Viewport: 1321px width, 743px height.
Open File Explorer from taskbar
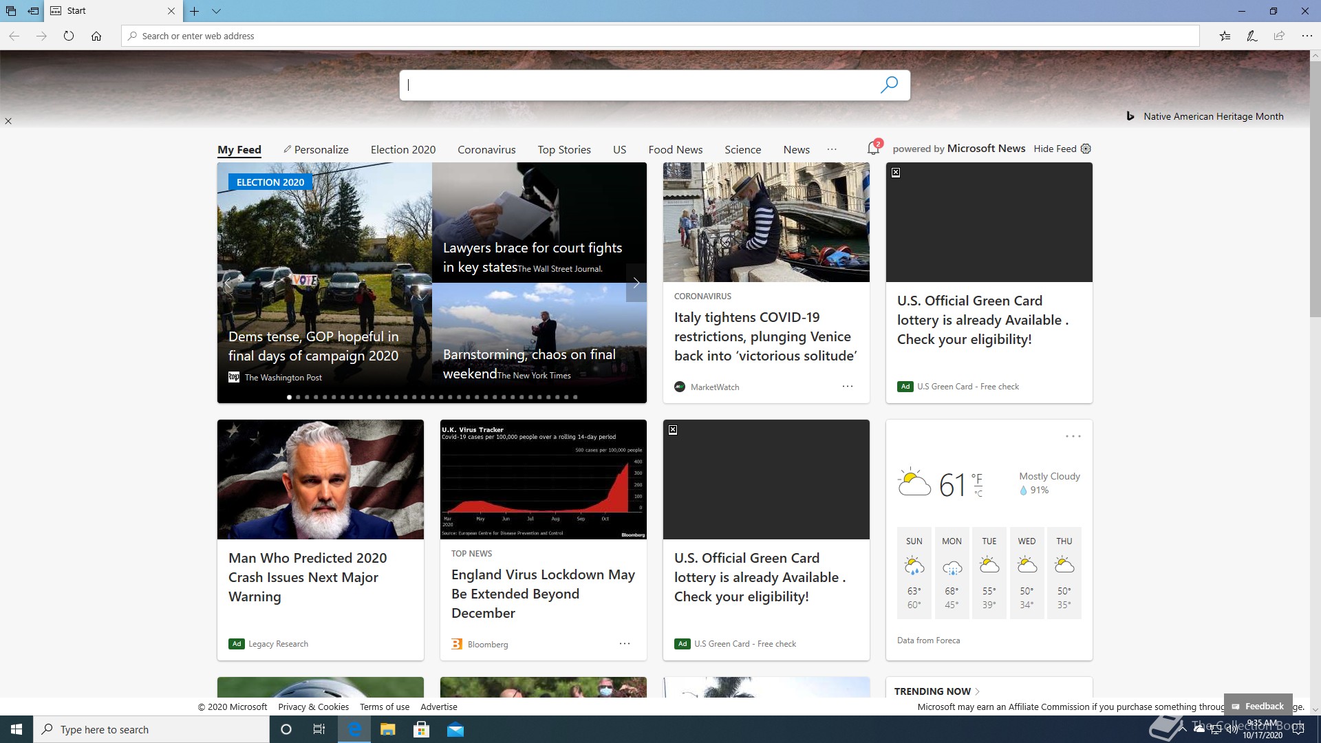point(387,729)
